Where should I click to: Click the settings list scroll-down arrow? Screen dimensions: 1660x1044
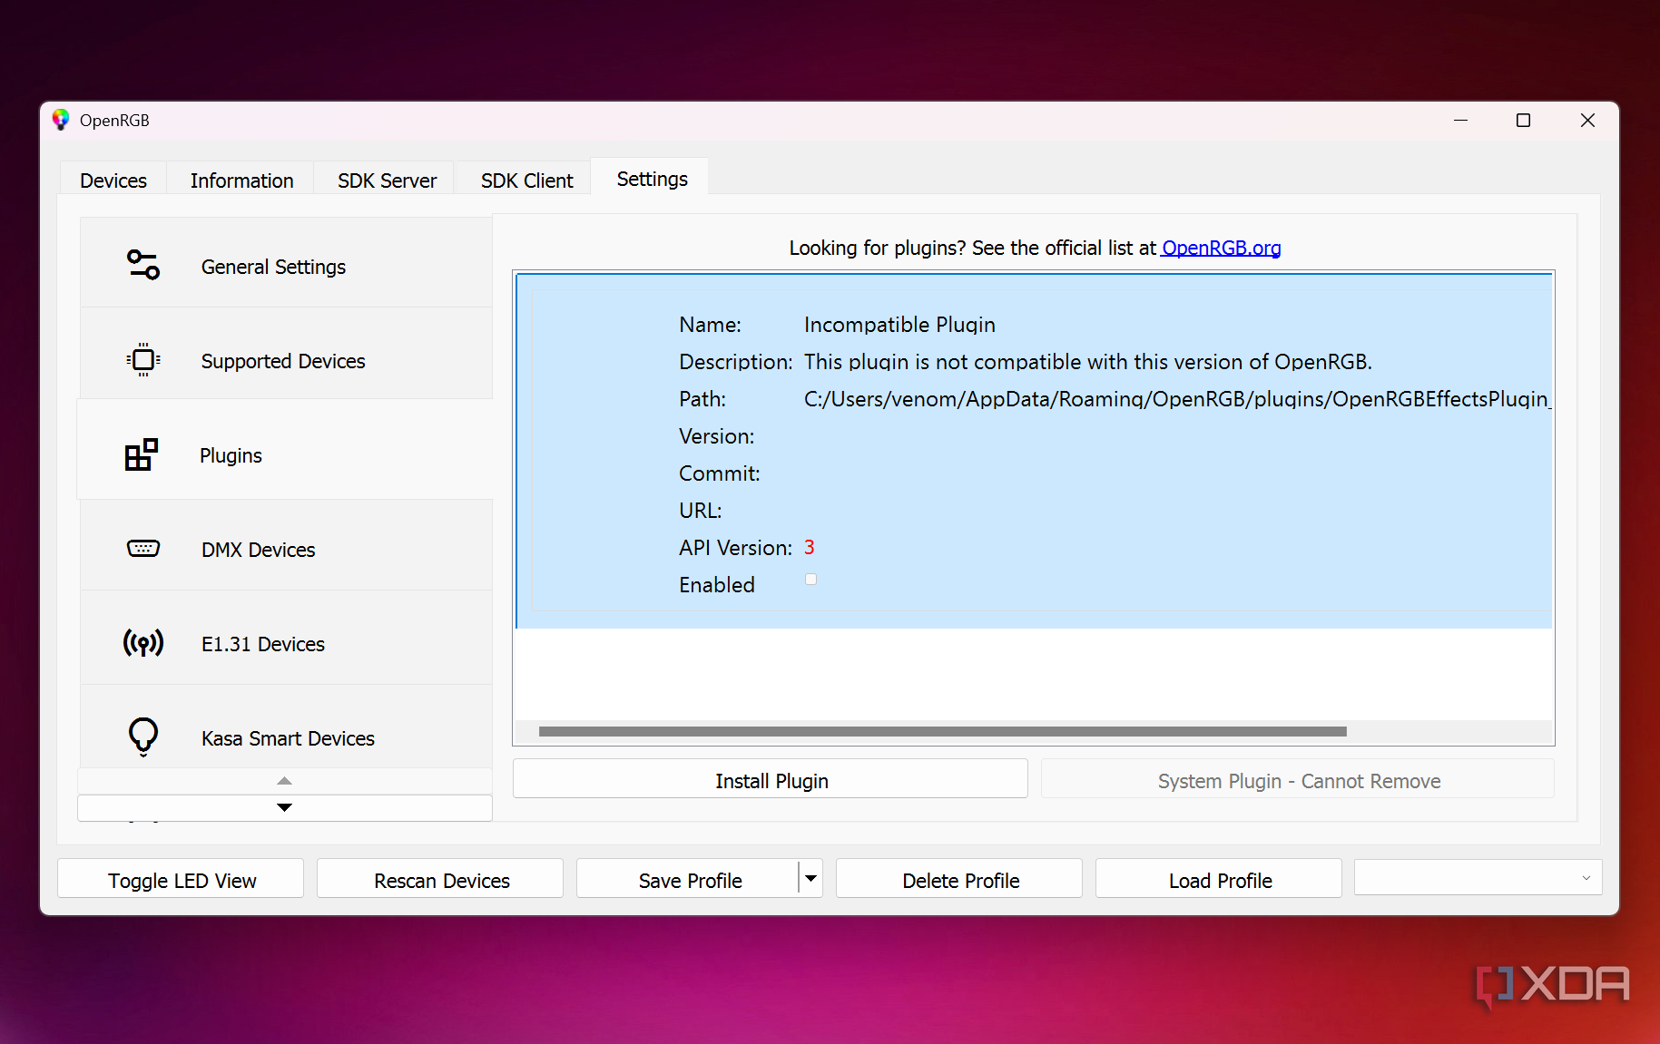tap(284, 807)
